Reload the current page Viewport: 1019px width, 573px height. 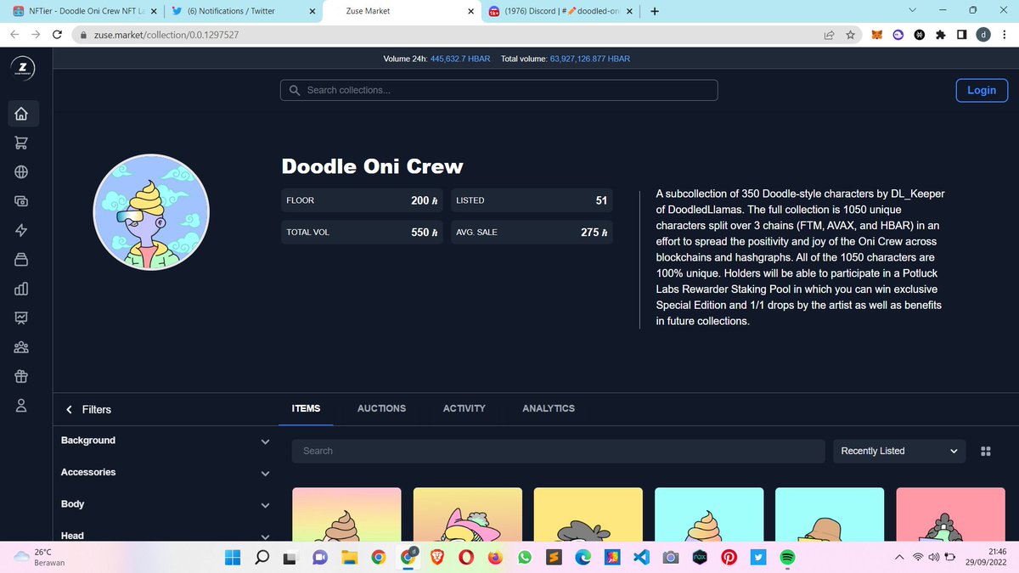tap(57, 35)
